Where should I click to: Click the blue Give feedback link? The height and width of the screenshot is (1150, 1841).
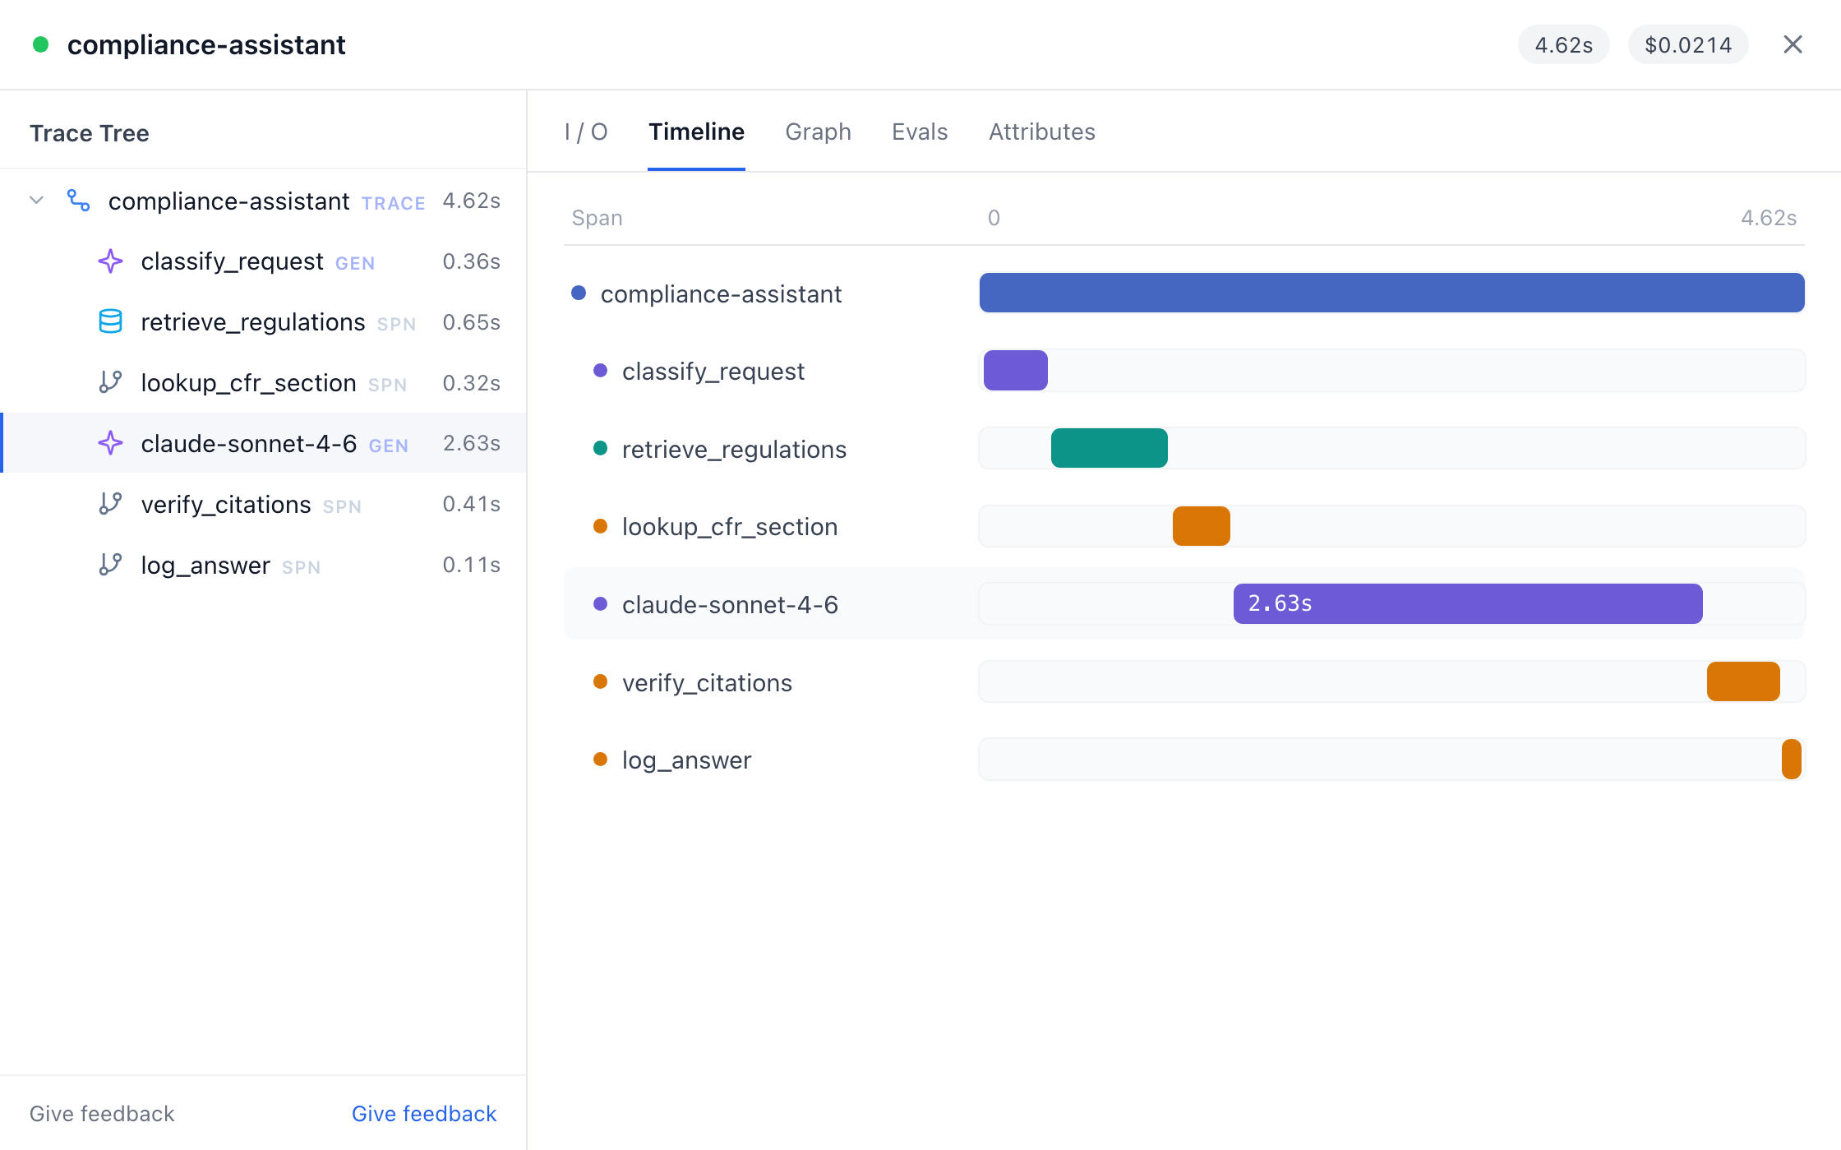(424, 1114)
